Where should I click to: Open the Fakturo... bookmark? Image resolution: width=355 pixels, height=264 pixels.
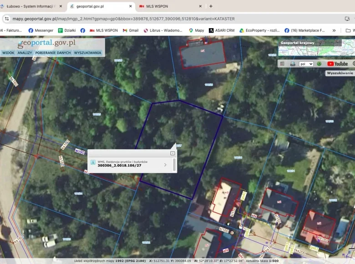pyautogui.click(x=11, y=30)
